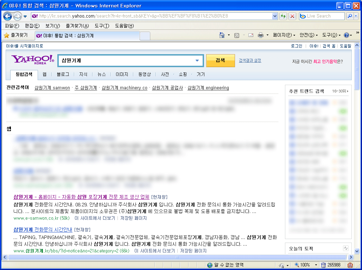This screenshot has width=362, height=270.
Task: Open the 즐겨찾기 favorites star button
Action: 16,35
